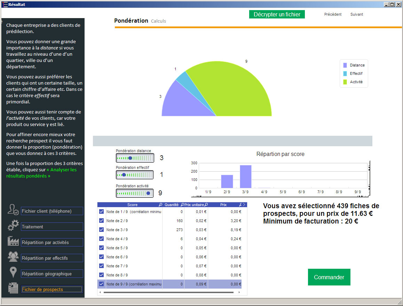Open the Traitement section

point(52,227)
